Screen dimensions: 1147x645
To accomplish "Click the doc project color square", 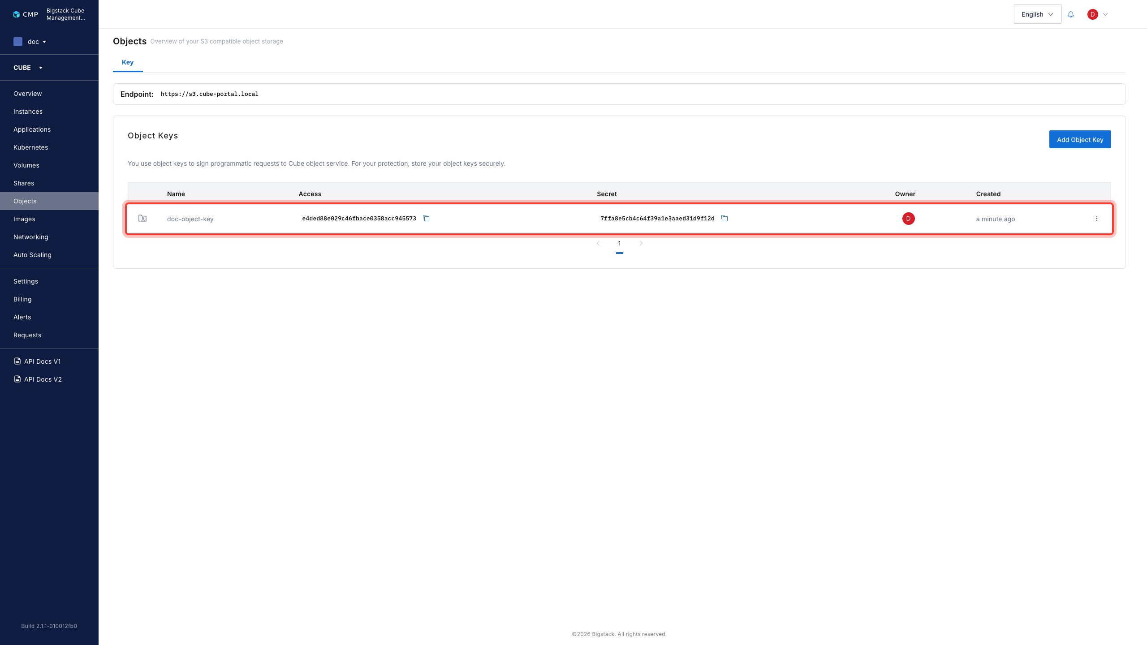I will tap(18, 42).
